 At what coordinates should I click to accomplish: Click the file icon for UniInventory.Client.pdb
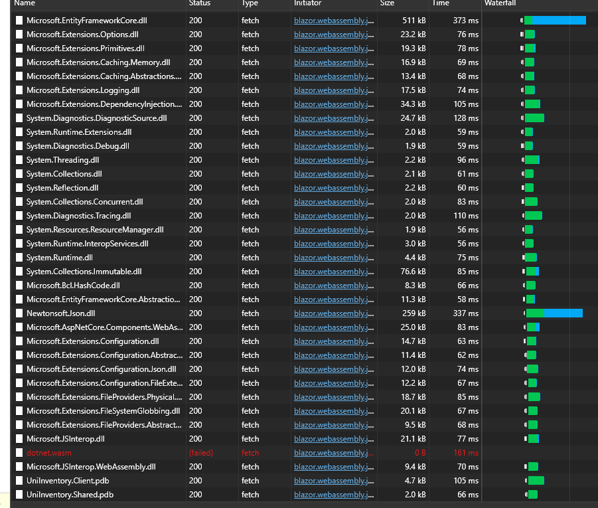[19, 480]
